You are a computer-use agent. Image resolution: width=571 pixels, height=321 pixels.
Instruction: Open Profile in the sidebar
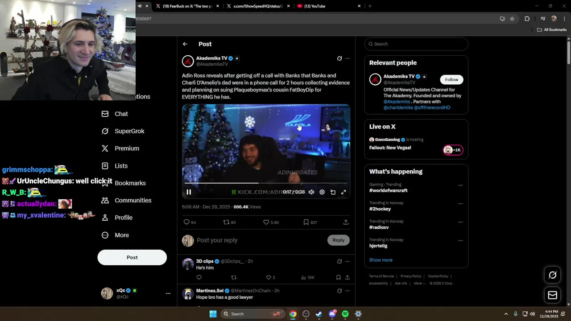(x=117, y=218)
